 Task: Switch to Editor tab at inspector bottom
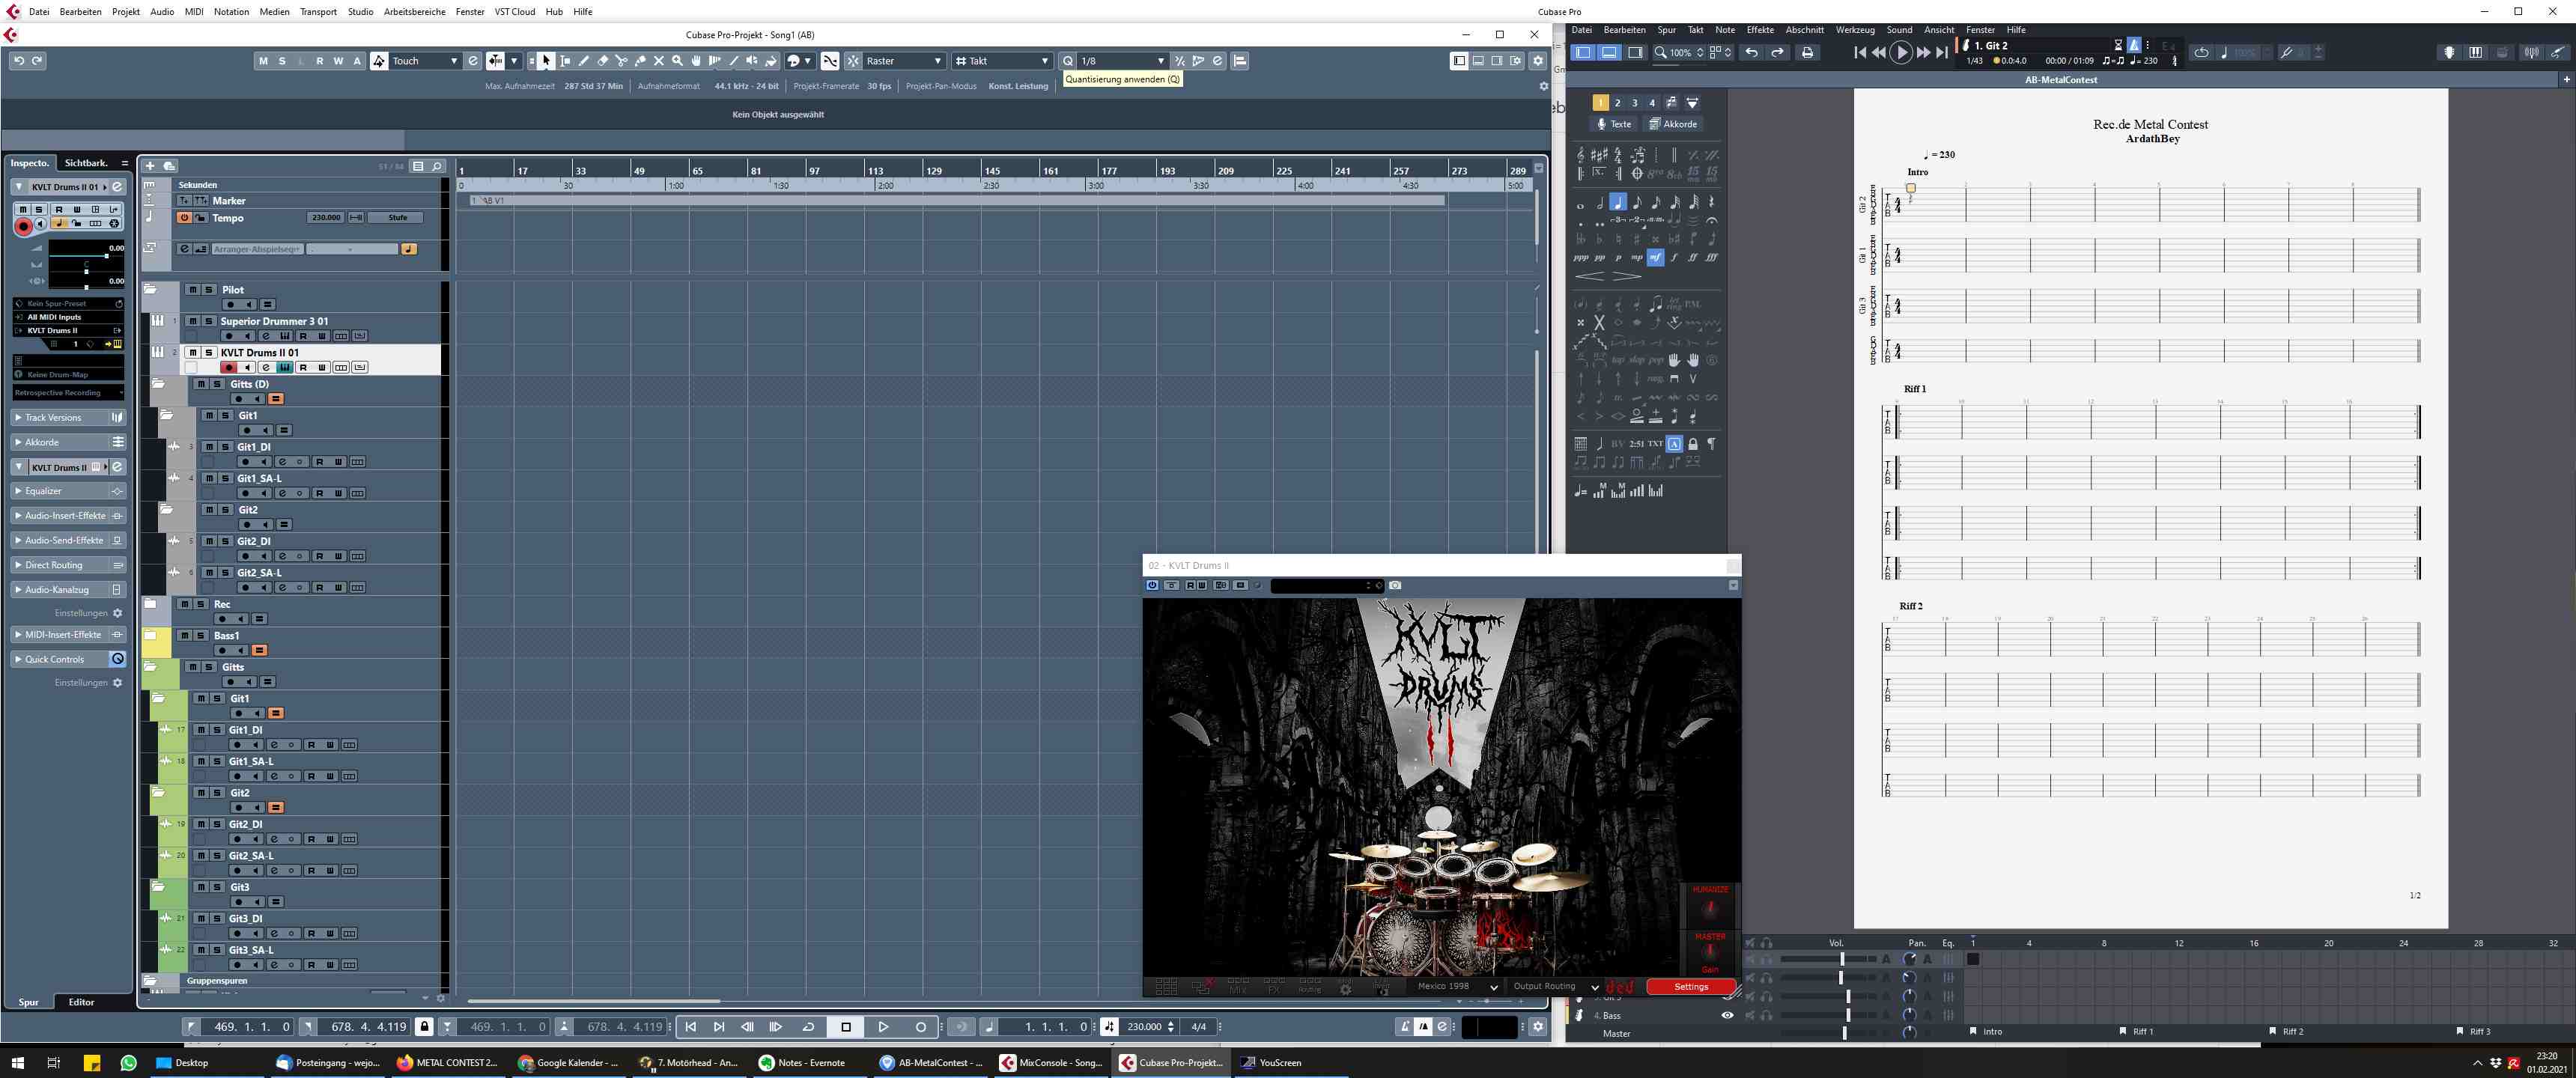81,1002
